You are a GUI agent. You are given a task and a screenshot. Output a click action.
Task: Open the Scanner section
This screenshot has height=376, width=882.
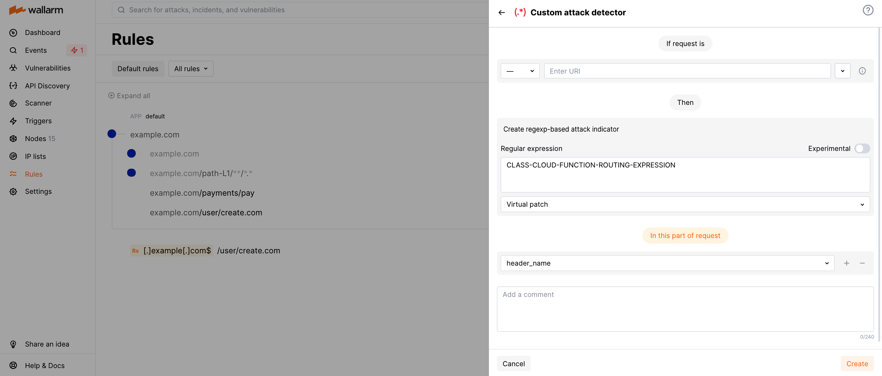38,103
